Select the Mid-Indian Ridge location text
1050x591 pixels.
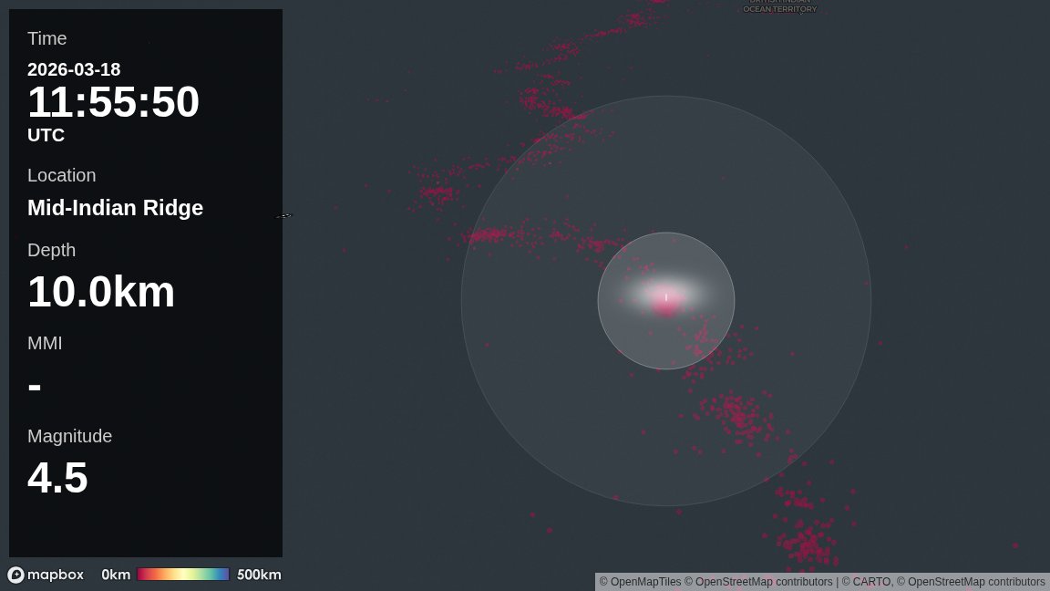point(115,208)
